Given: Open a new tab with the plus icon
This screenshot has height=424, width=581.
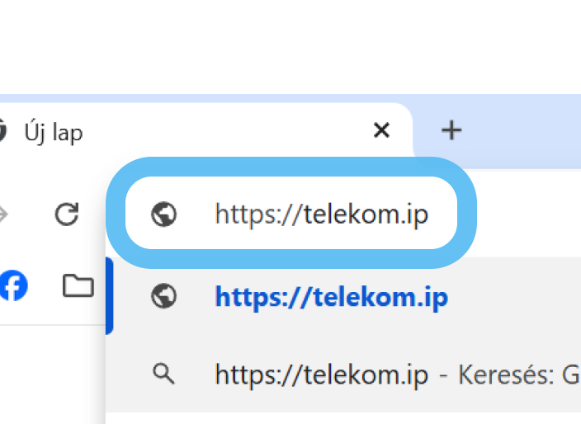Looking at the screenshot, I should pos(451,130).
